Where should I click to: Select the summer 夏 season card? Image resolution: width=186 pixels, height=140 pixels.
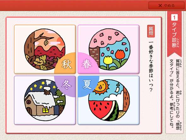(x=108, y=100)
